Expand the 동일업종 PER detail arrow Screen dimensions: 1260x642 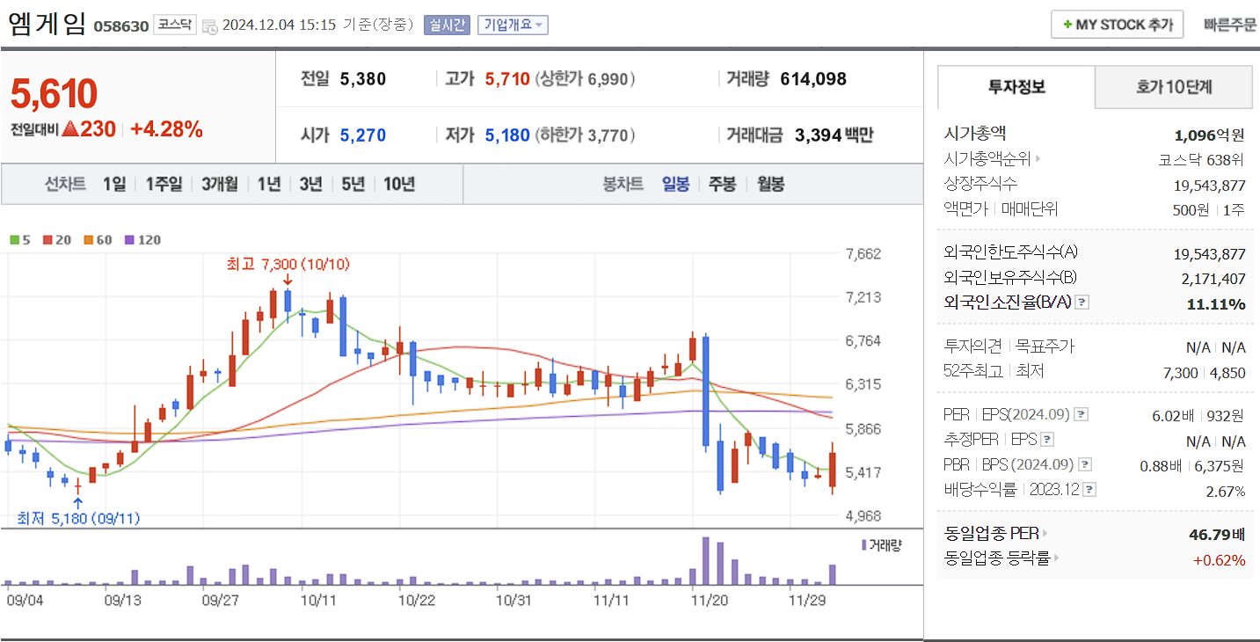[1044, 531]
